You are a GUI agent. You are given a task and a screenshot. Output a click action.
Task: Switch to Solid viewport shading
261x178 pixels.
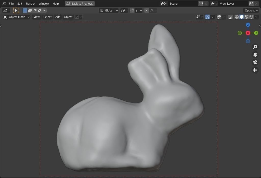click(242, 17)
